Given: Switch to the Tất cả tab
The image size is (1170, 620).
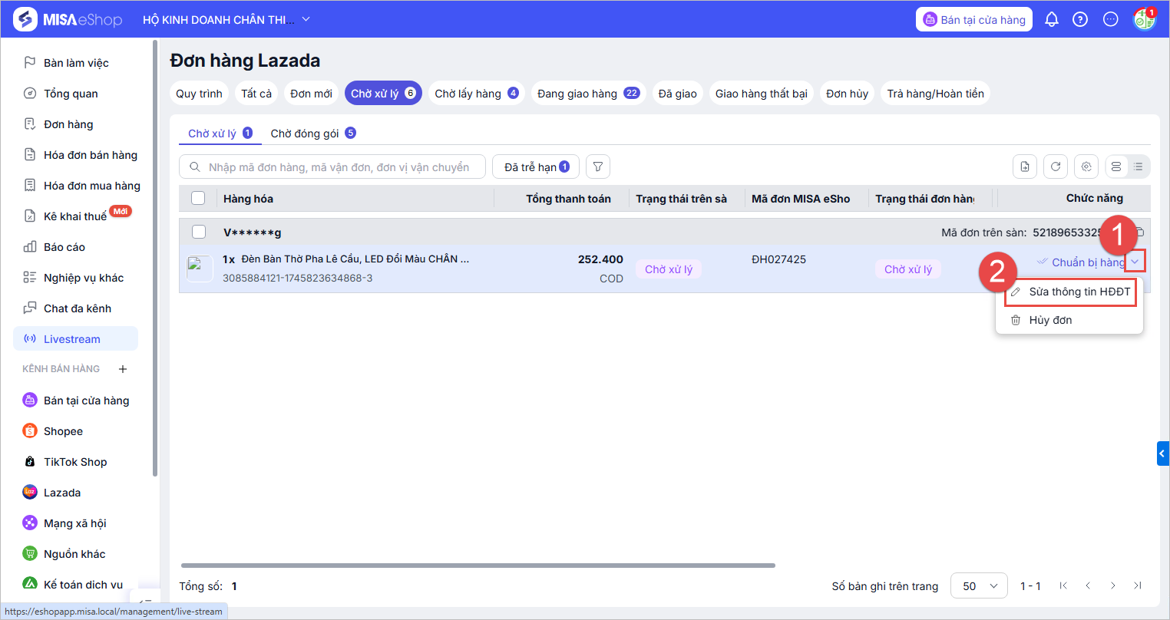Looking at the screenshot, I should tap(256, 94).
